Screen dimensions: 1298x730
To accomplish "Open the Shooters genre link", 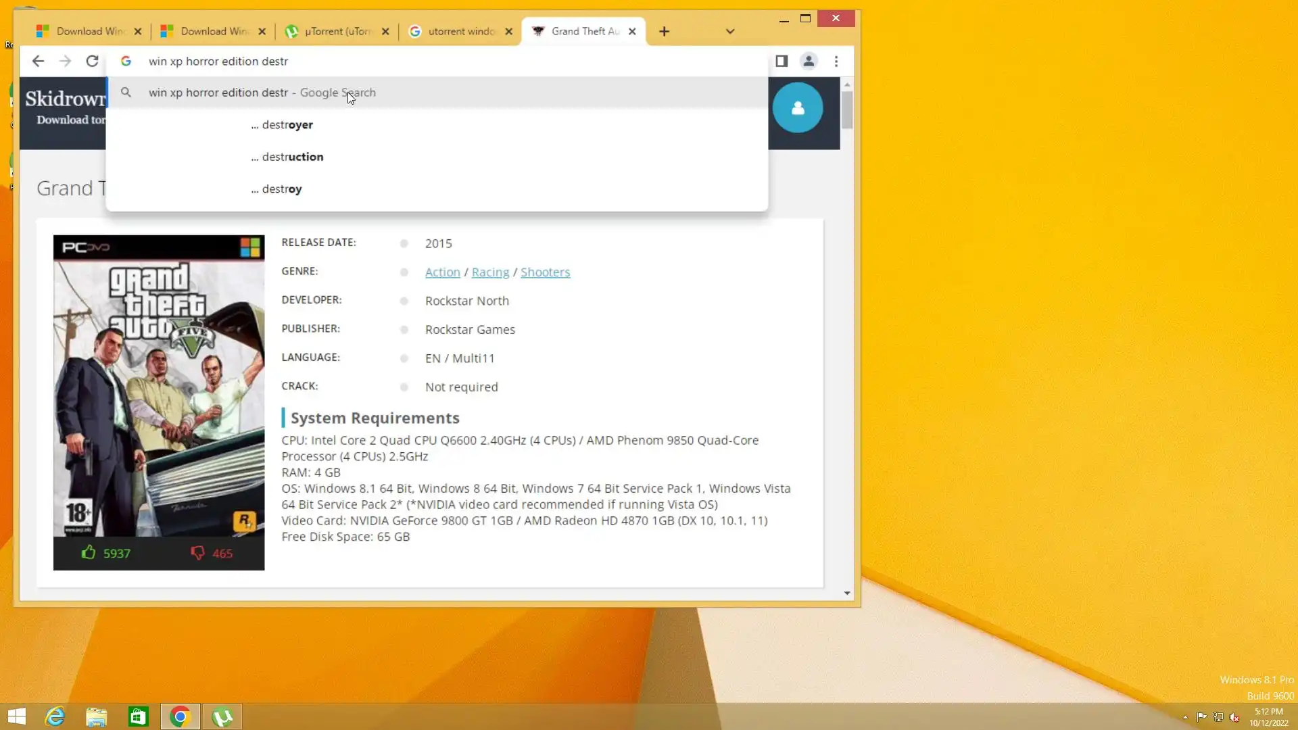I will 545,272.
